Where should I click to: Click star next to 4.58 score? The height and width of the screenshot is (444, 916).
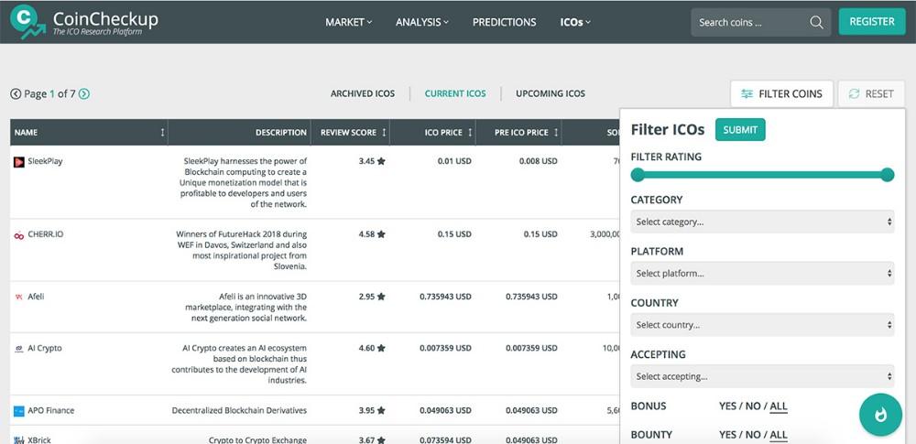[381, 234]
